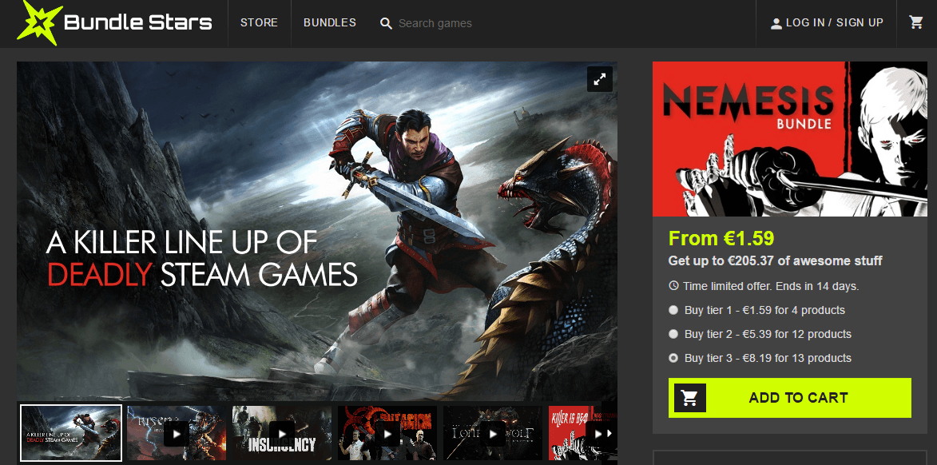This screenshot has width=937, height=465.
Task: Click the main Deadly Steam Games hero image
Action: (316, 231)
